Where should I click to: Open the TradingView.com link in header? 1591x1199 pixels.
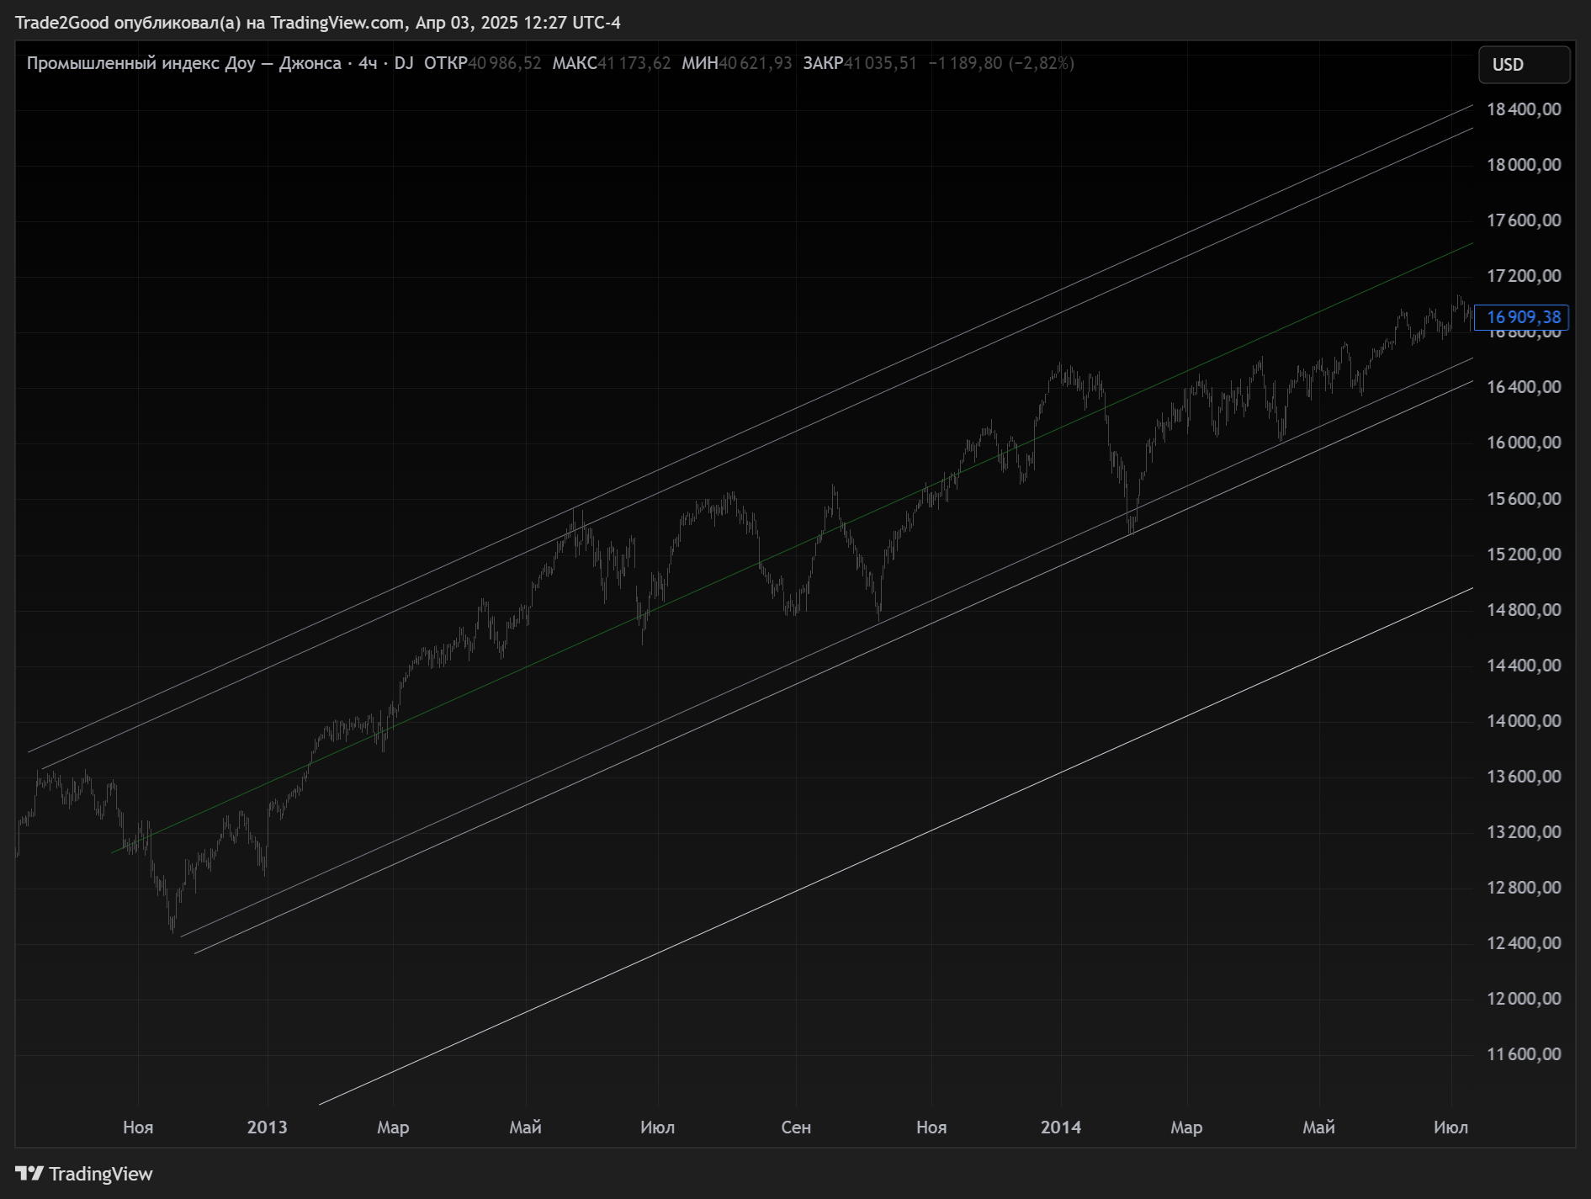[x=337, y=23]
